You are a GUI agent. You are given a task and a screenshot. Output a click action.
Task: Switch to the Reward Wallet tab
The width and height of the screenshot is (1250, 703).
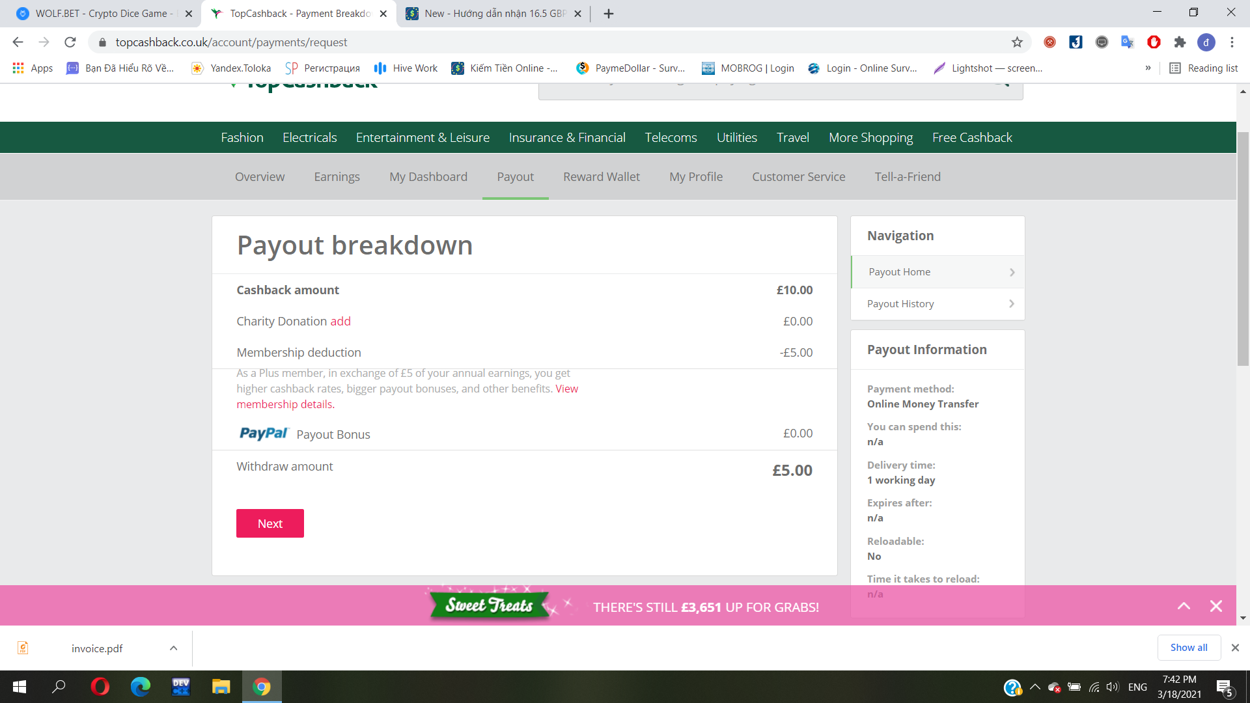tap(601, 176)
